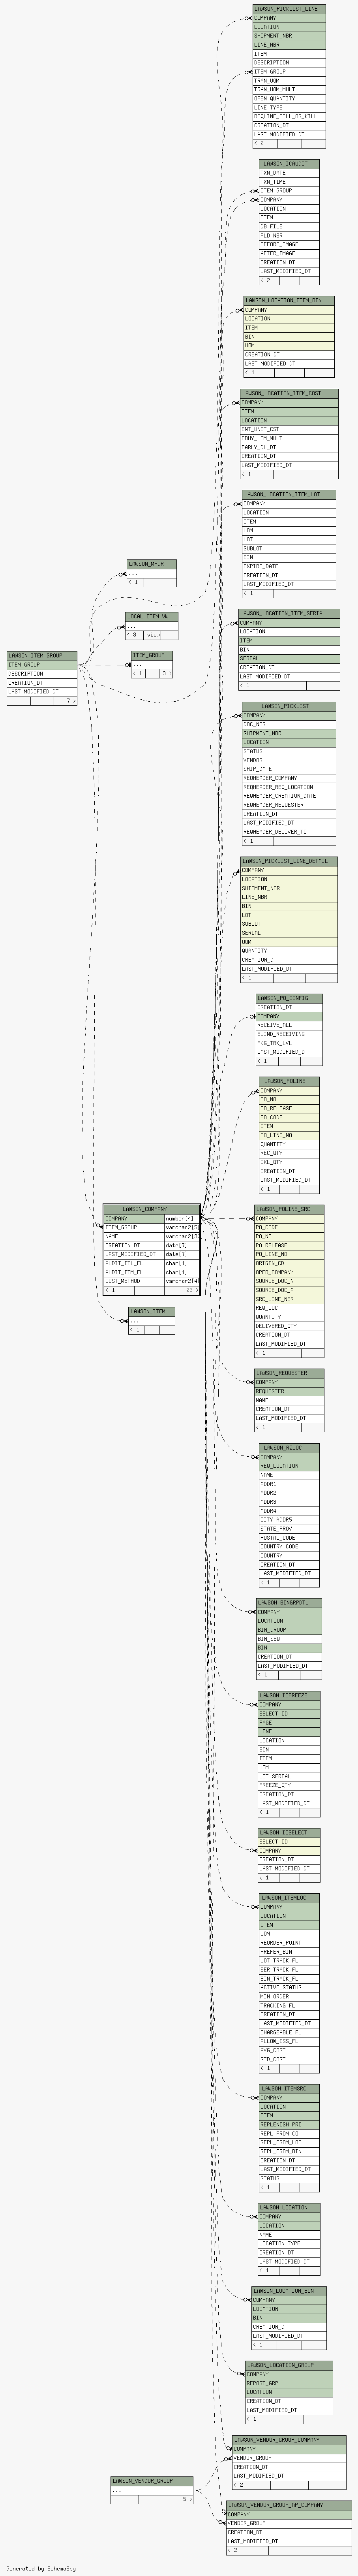This screenshot has height=2576, width=358.
Task: Select OPEN_QUANTITY in LAWSON_PICKLIST_LINE
Action: coord(289,99)
